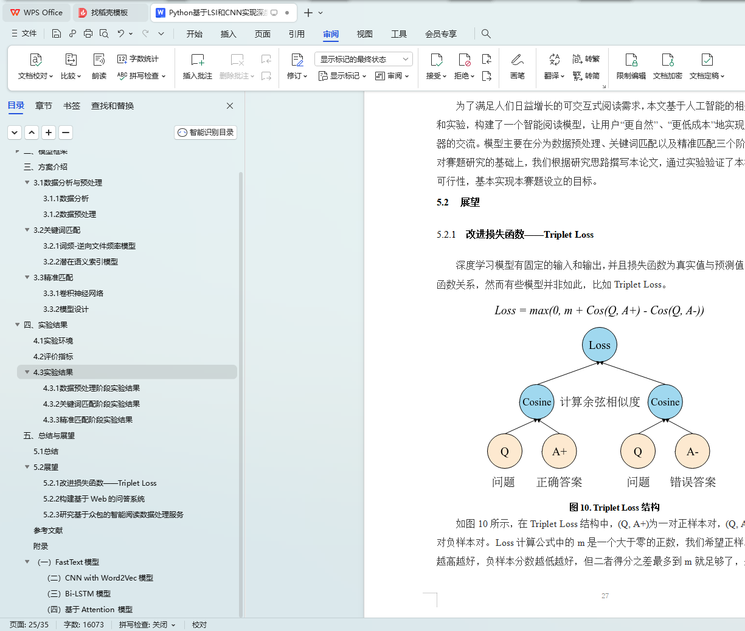Open 限制编辑 restrict editing
Viewport: 745px width, 631px height.
pos(631,67)
